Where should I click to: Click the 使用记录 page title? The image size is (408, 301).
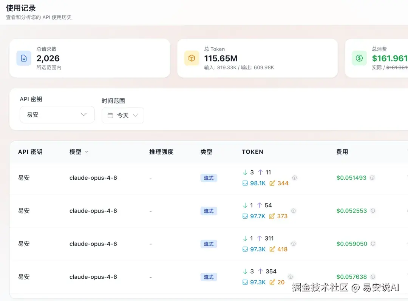pos(21,8)
